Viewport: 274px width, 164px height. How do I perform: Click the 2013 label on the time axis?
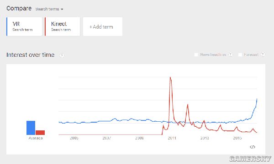[x=205, y=138]
